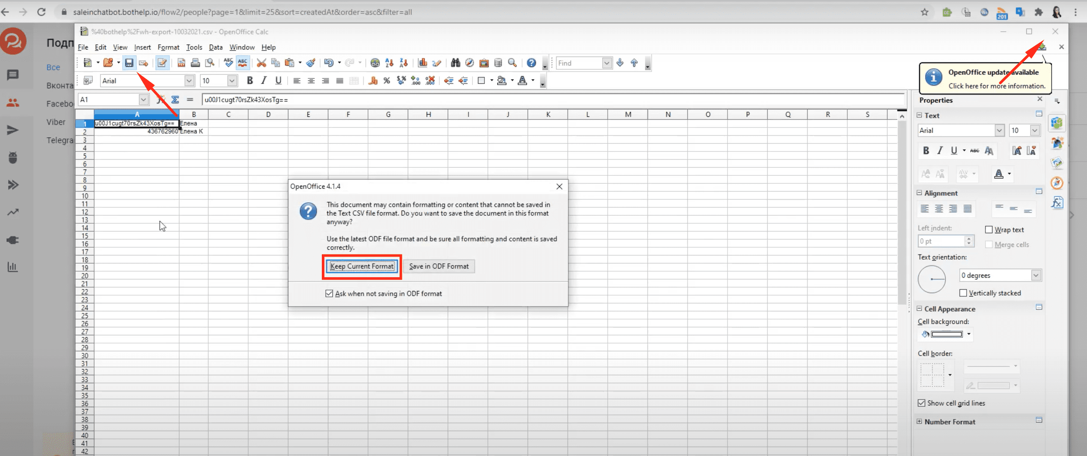The image size is (1087, 456).
Task: Toggle the AutoSpellcheck toolbar button
Action: (x=243, y=63)
